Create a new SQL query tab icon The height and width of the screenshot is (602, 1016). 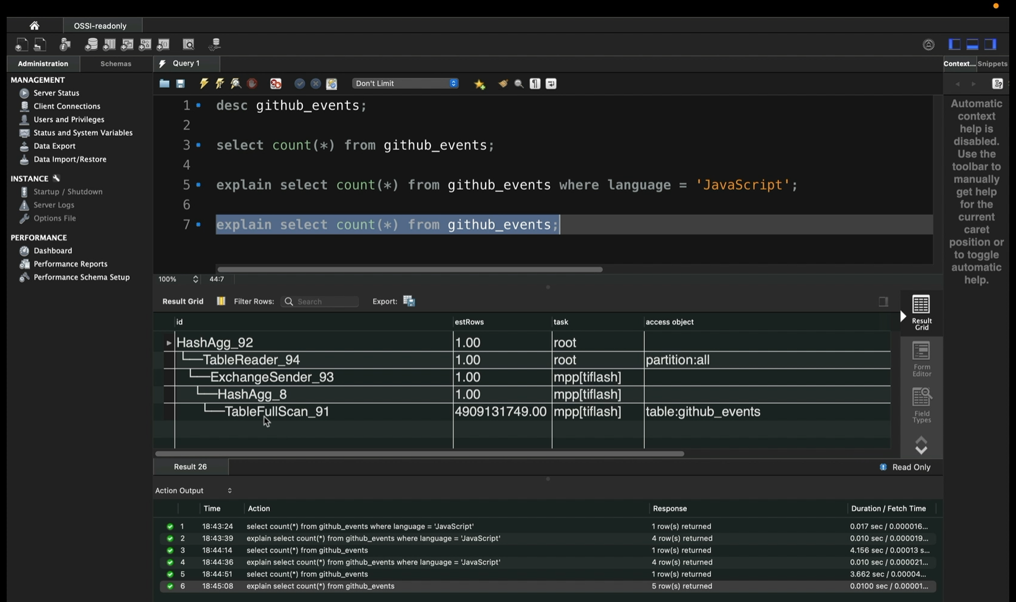[x=21, y=45]
